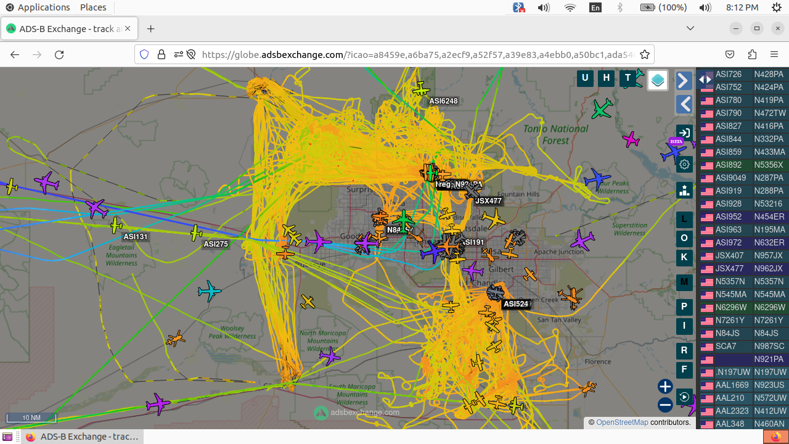The image size is (789, 444).
Task: Open the Firefox application menu
Action: [x=774, y=54]
